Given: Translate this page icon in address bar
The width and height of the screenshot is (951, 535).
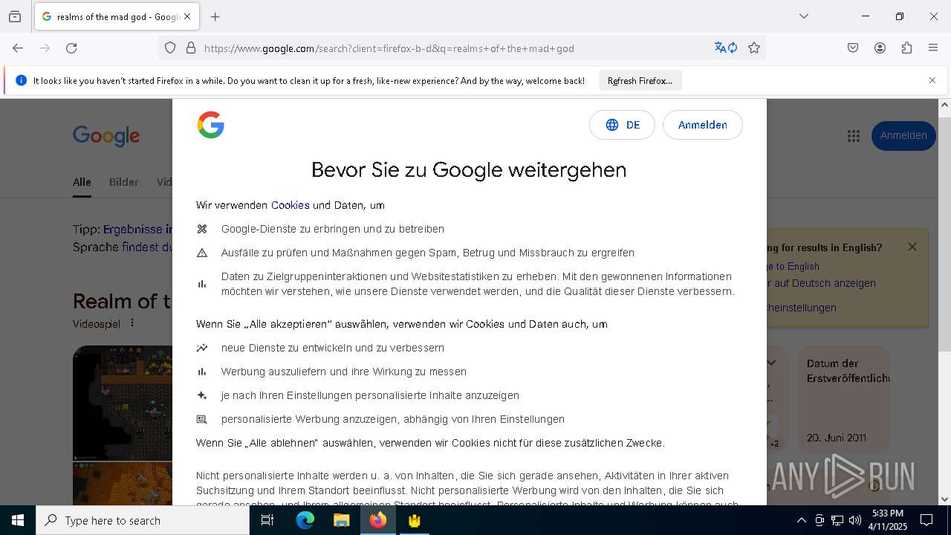Looking at the screenshot, I should pos(726,48).
